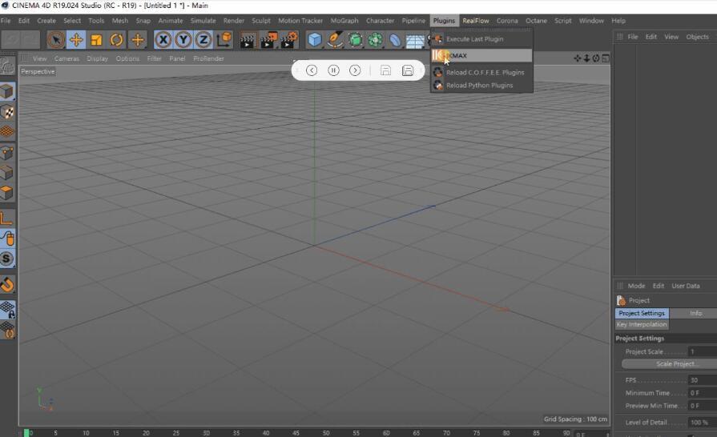The width and height of the screenshot is (717, 437).
Task: Click the forward arrow on floating bar
Action: tap(355, 70)
